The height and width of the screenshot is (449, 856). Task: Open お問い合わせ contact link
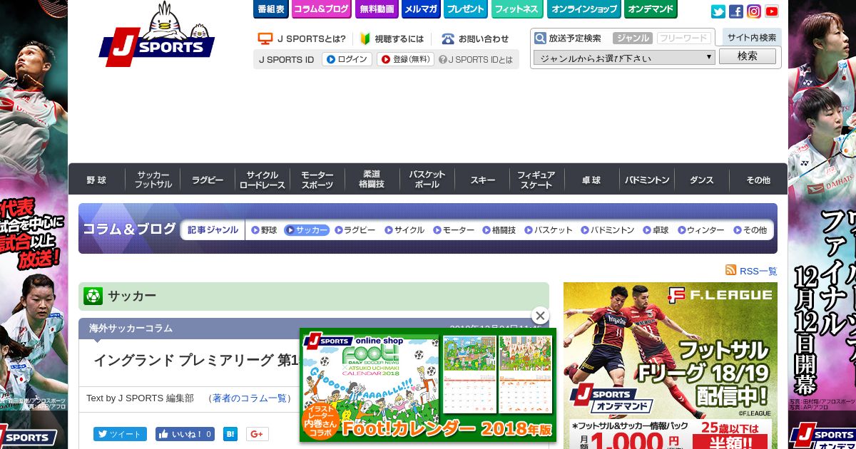pyautogui.click(x=476, y=38)
